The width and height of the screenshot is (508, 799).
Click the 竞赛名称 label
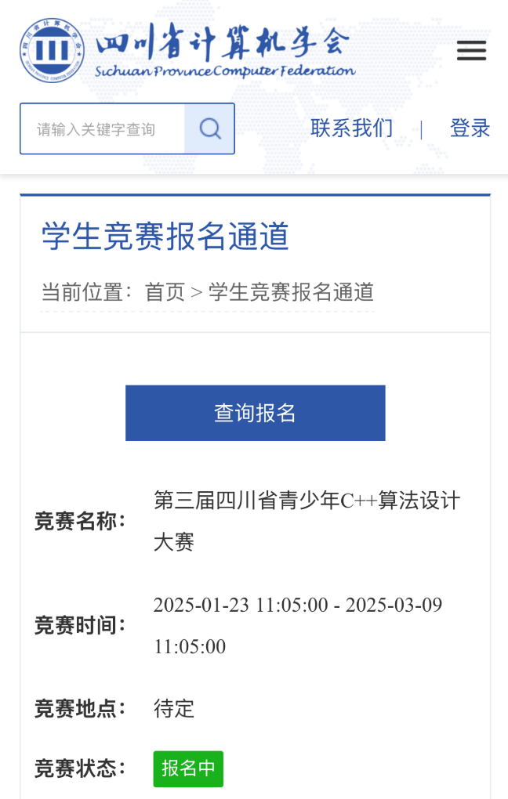80,521
